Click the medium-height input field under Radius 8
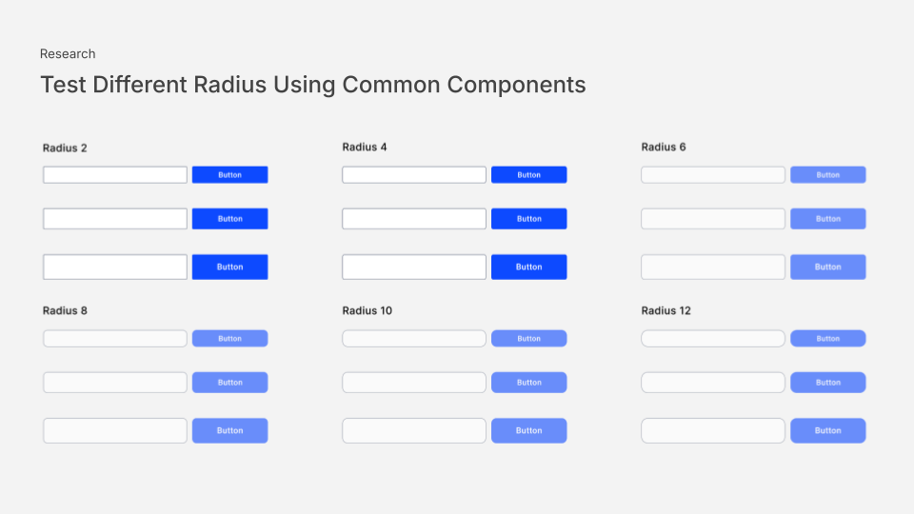The width and height of the screenshot is (914, 514). click(115, 383)
